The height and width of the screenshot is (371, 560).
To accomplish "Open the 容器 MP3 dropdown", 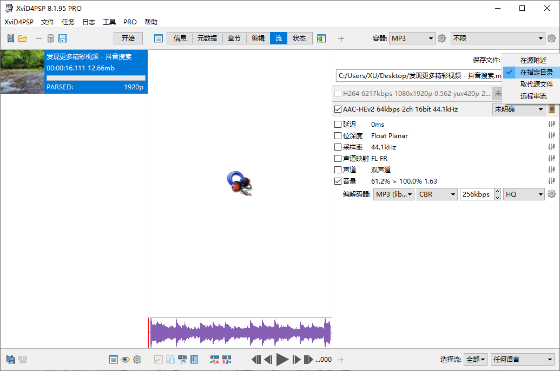I will tap(412, 38).
